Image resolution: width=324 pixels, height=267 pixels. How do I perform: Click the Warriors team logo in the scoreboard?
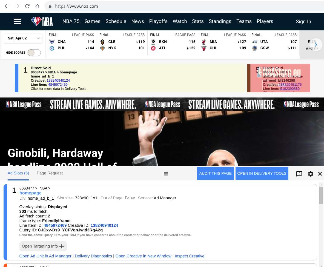coord(254,48)
